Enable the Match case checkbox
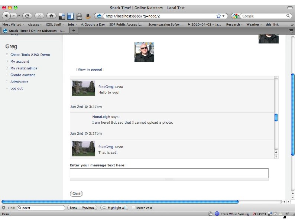This screenshot has width=295, height=221. (x=133, y=208)
